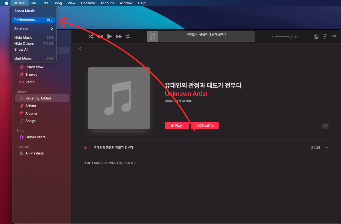341x224 pixels.
Task: Select Recently Added in Library
Action: [x=42, y=98]
